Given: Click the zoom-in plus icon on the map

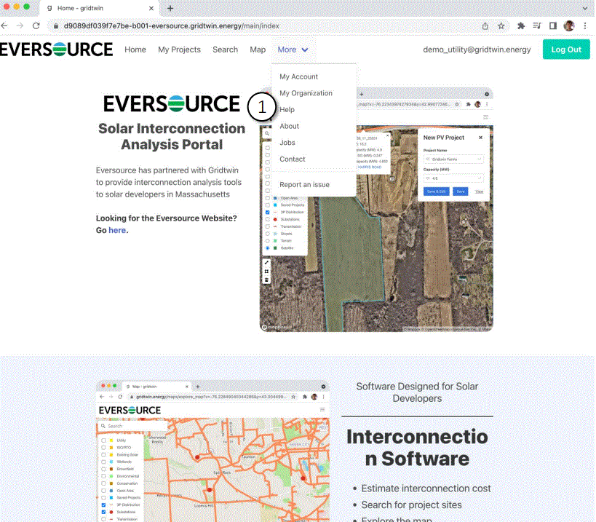Looking at the screenshot, I should (x=266, y=261).
